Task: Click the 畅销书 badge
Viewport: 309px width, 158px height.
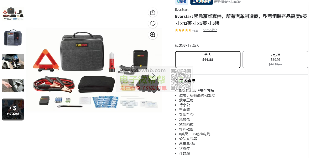Action: pos(182,2)
